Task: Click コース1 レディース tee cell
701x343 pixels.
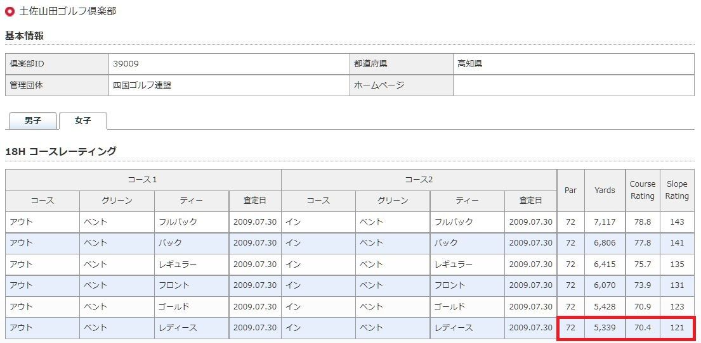Action: point(192,328)
